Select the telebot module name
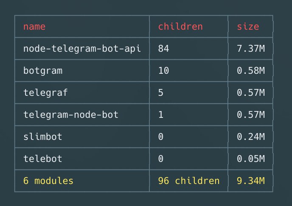The image size is (292, 206). click(x=42, y=159)
